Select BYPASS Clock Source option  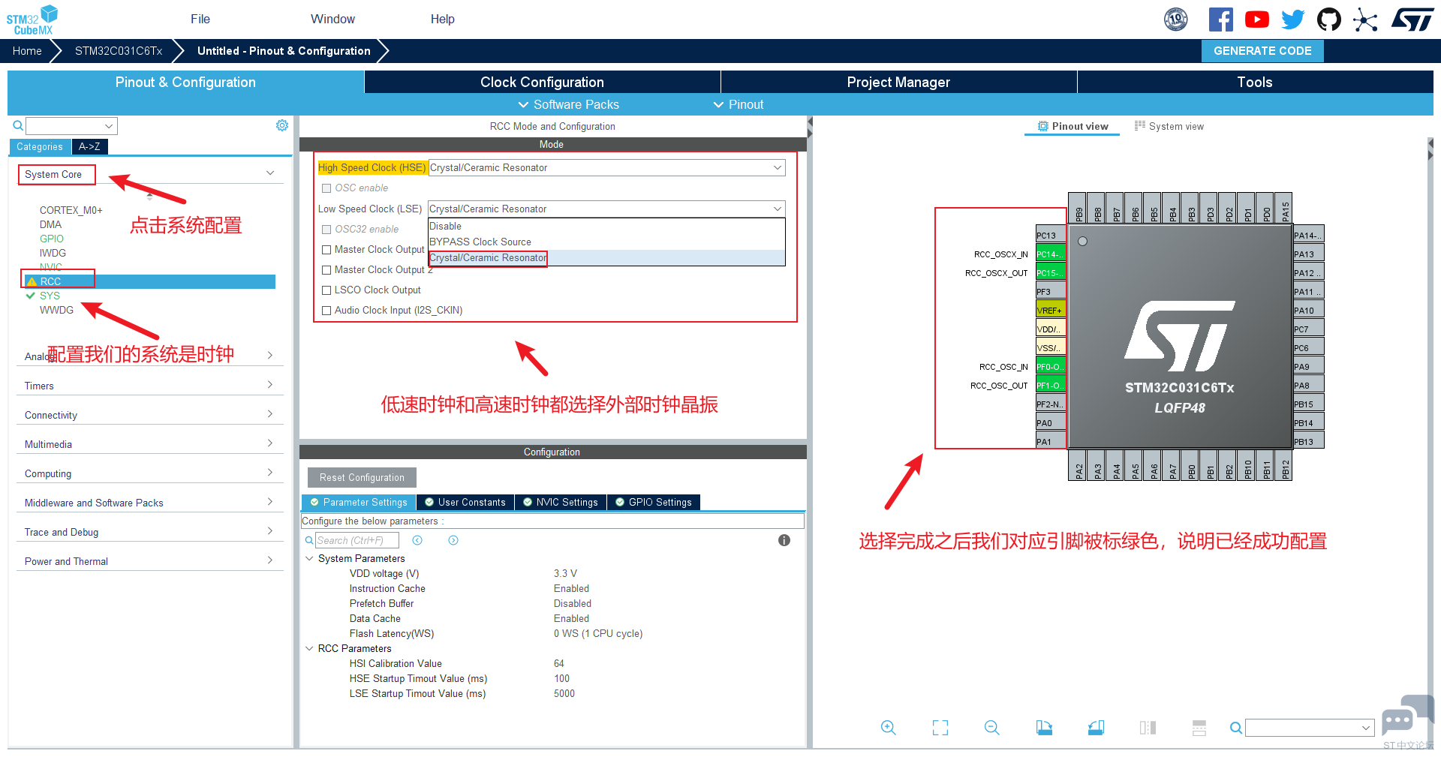pyautogui.click(x=606, y=242)
